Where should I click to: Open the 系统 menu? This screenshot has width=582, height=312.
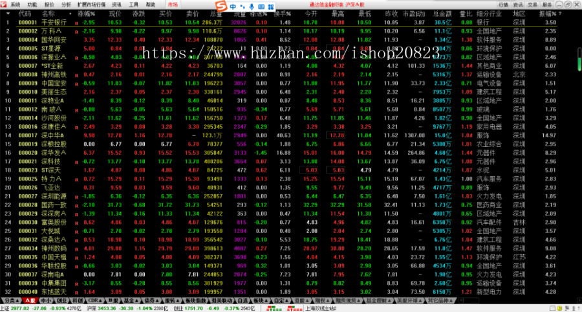click(16, 5)
